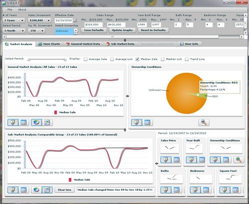Viewport: 249px width, 204px height.
Task: Switch to More Charts tab
Action: [x=49, y=44]
